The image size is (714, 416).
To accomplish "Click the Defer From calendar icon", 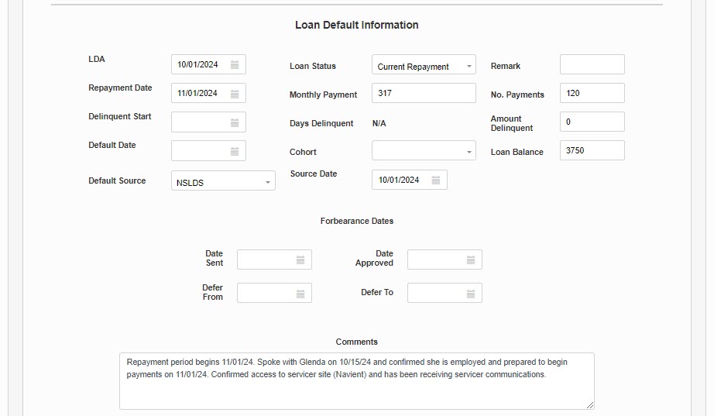I will 300,294.
